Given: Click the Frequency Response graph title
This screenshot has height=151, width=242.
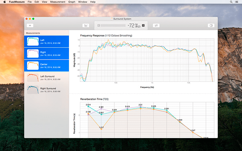Looking at the screenshot, I should 106,35.
